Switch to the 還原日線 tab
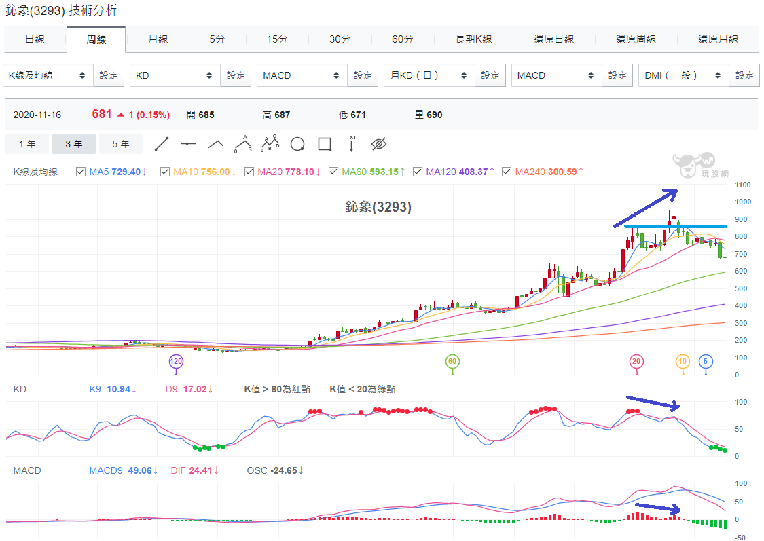The width and height of the screenshot is (764, 541). (x=554, y=39)
